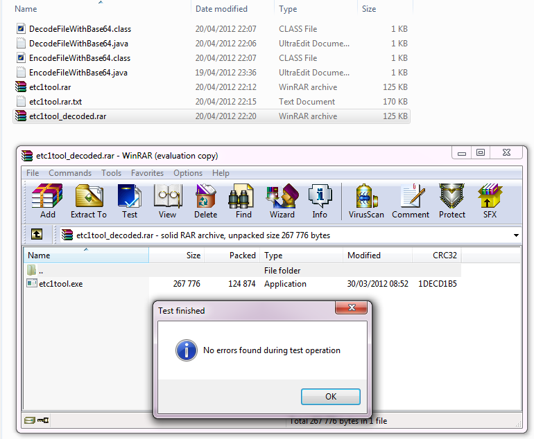Click the etc1tool.rar.txt document icon
Viewport: 534px width, 439px height.
(21, 101)
